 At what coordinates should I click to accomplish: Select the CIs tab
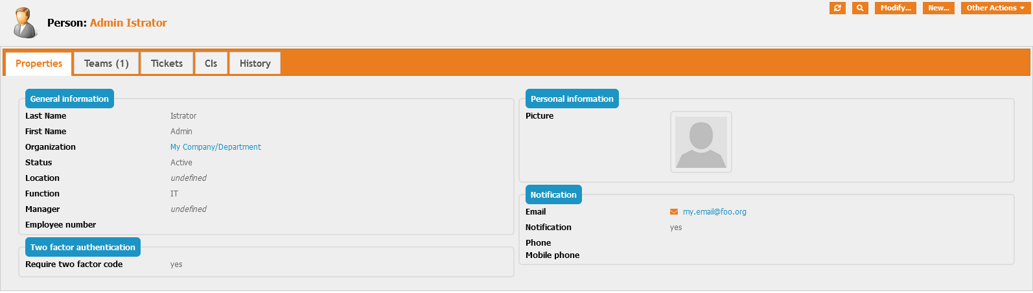[211, 64]
